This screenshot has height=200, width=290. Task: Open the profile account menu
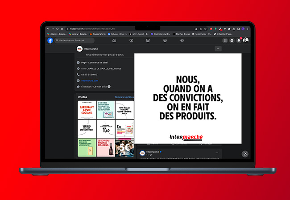coord(245,40)
